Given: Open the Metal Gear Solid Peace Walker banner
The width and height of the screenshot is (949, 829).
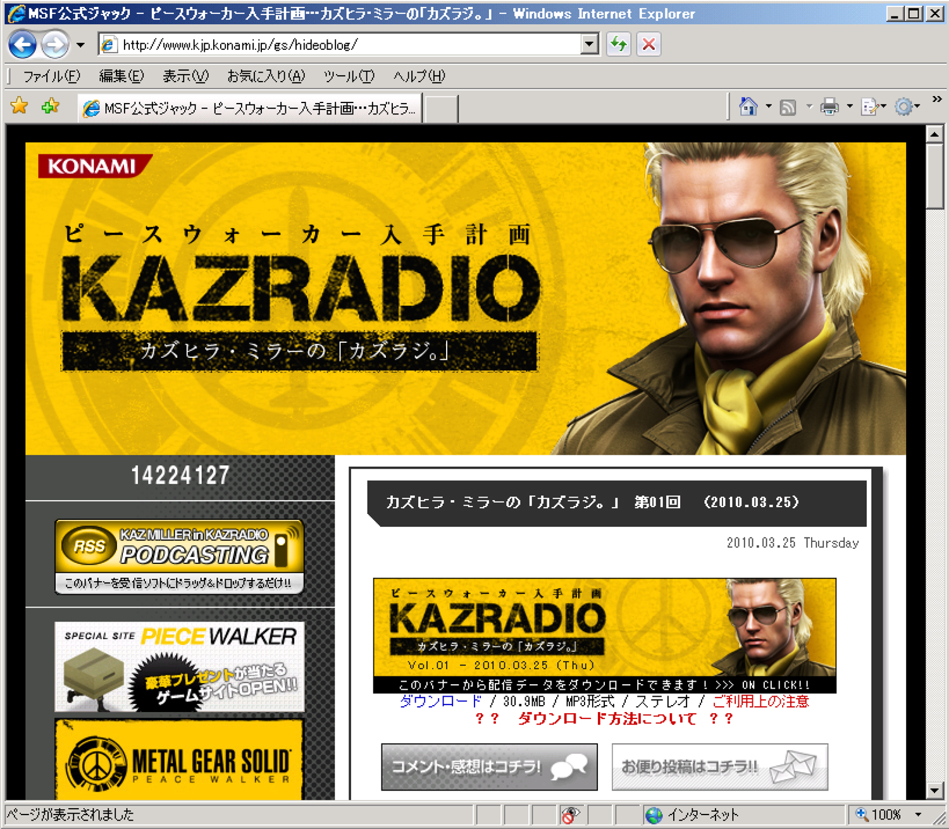Looking at the screenshot, I should click(x=180, y=759).
